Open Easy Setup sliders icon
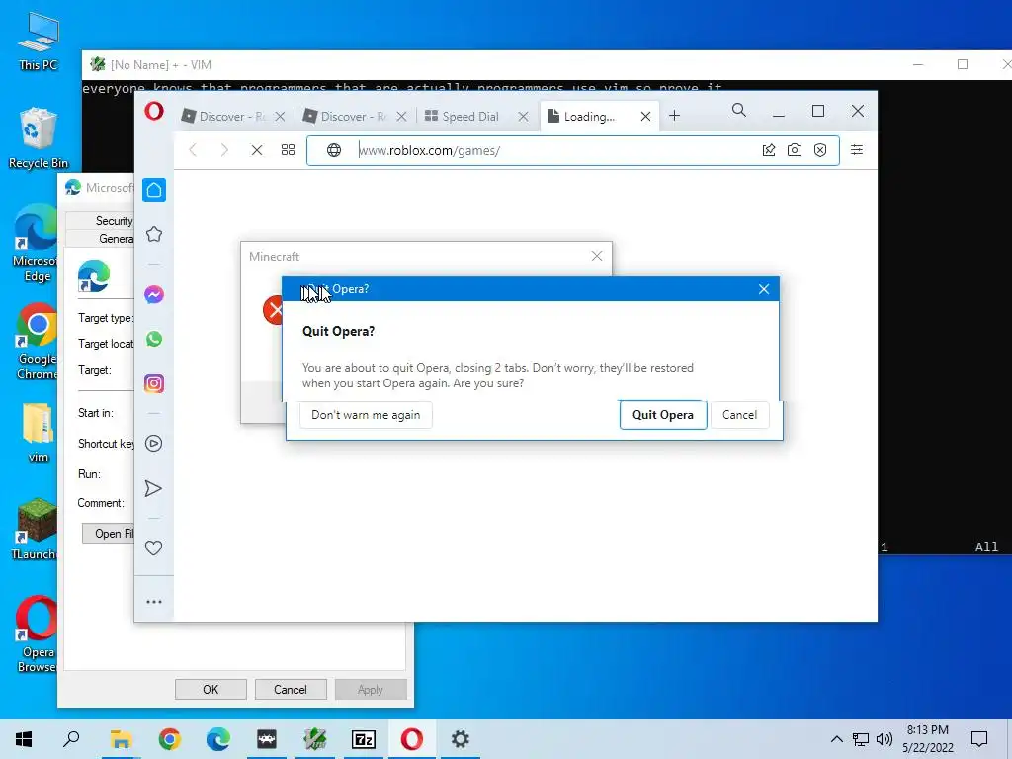 pos(857,150)
